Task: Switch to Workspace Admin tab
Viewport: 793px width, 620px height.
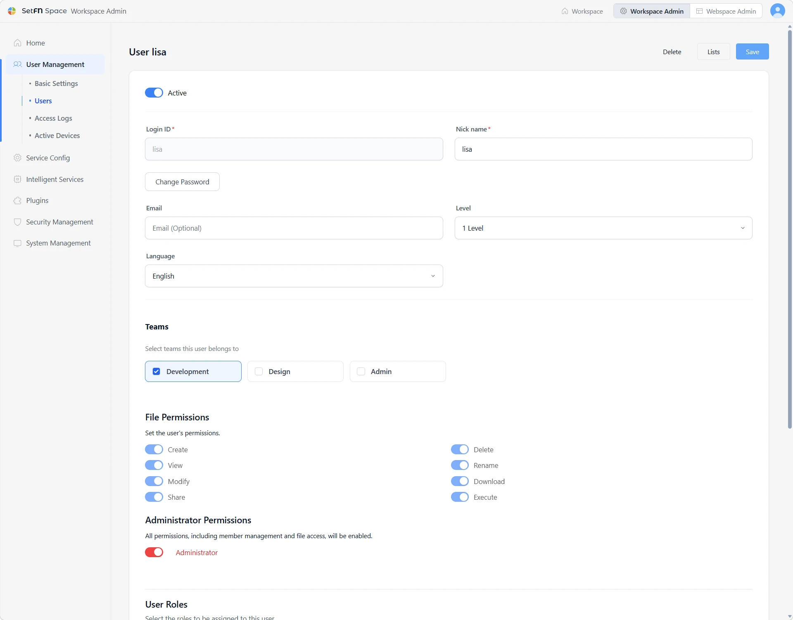Action: 652,11
